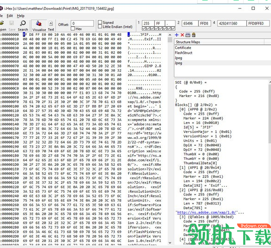Tick the Hex checkbox under Offset
This screenshot has width=271, height=248.
coord(73,28)
